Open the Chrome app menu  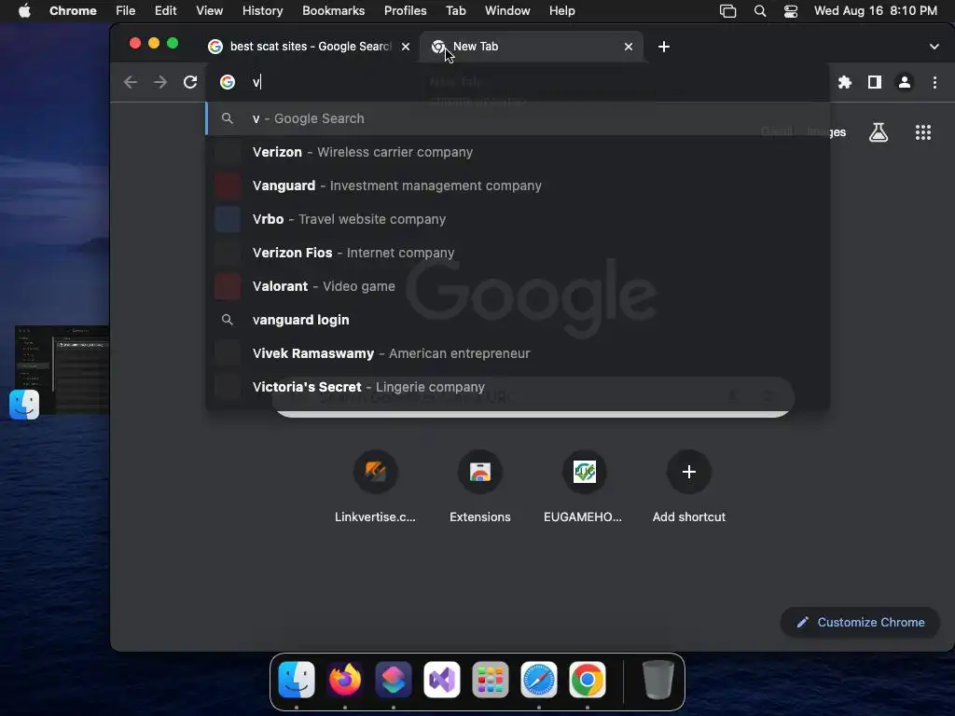[x=73, y=11]
